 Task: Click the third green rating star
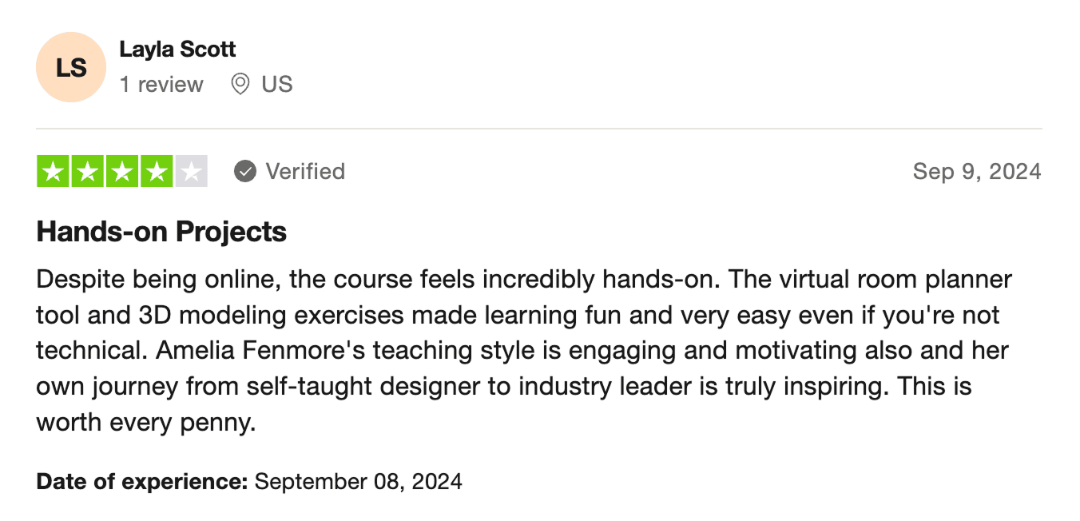(122, 171)
